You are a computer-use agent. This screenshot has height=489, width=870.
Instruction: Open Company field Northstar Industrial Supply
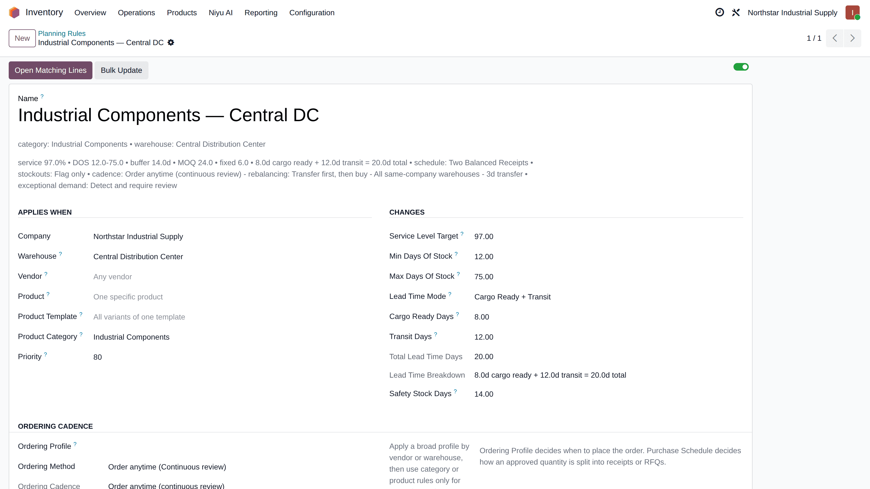click(232, 236)
